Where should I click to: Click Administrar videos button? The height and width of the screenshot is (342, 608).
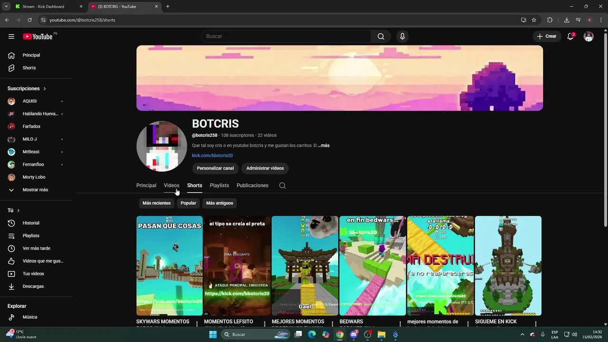point(265,168)
